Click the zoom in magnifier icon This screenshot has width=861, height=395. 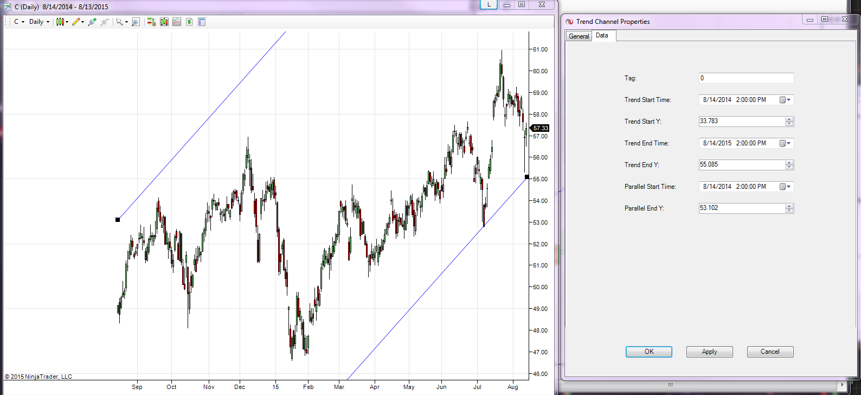click(x=92, y=22)
